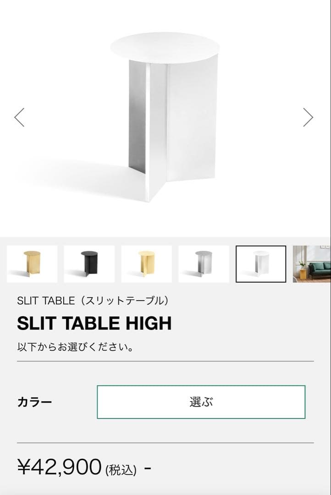This screenshot has height=495, width=331.
Task: Open the SLIT TABLE series link
Action: (94, 300)
